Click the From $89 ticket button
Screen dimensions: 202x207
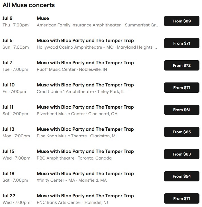point(181,21)
